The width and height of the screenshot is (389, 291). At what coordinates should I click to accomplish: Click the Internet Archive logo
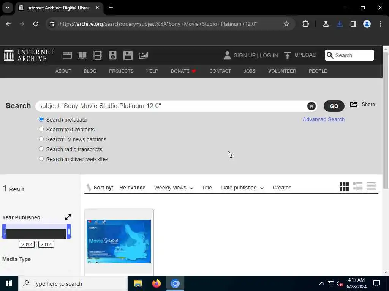click(29, 55)
